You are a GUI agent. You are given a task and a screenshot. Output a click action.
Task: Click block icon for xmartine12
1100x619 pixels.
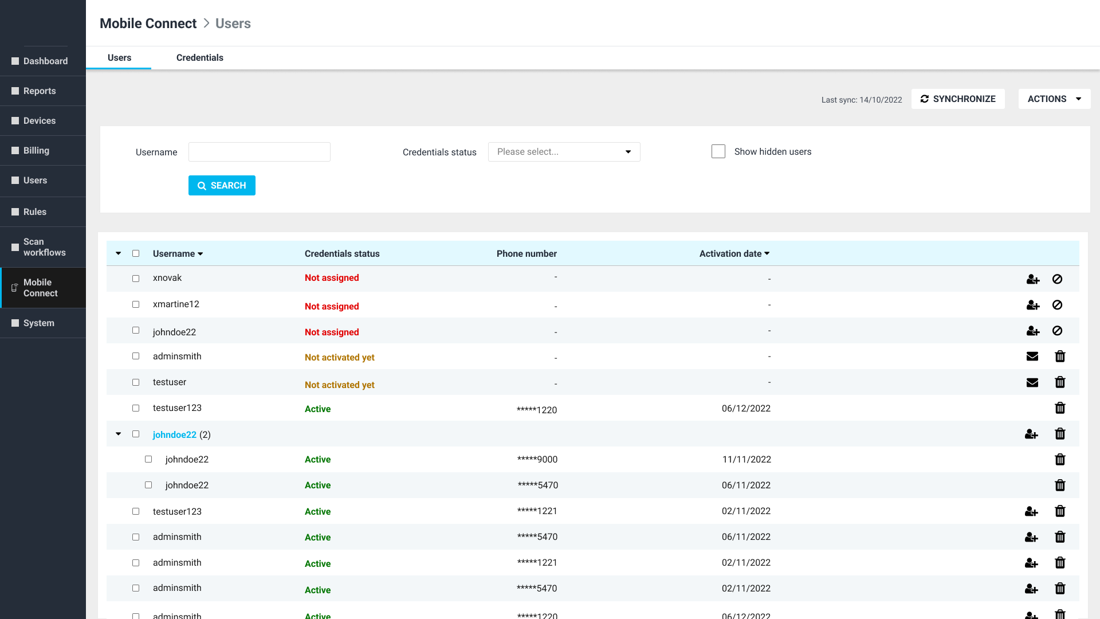[1057, 305]
